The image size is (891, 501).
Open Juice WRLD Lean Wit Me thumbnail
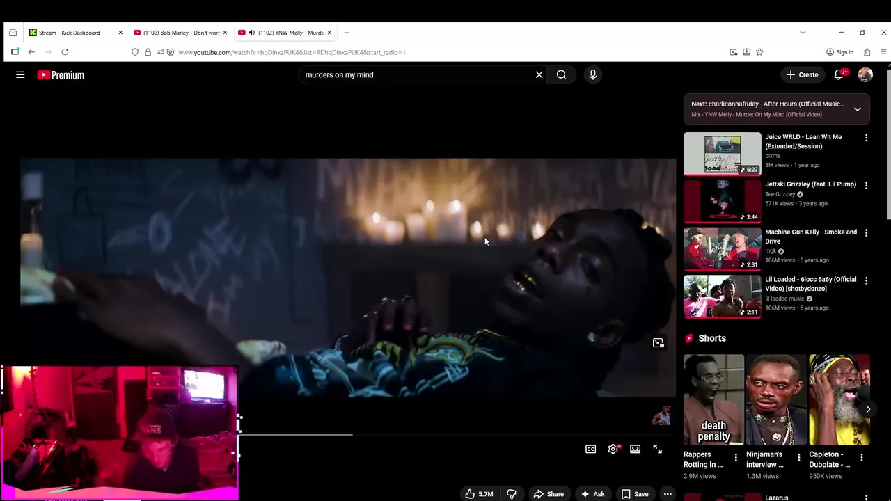pos(722,154)
